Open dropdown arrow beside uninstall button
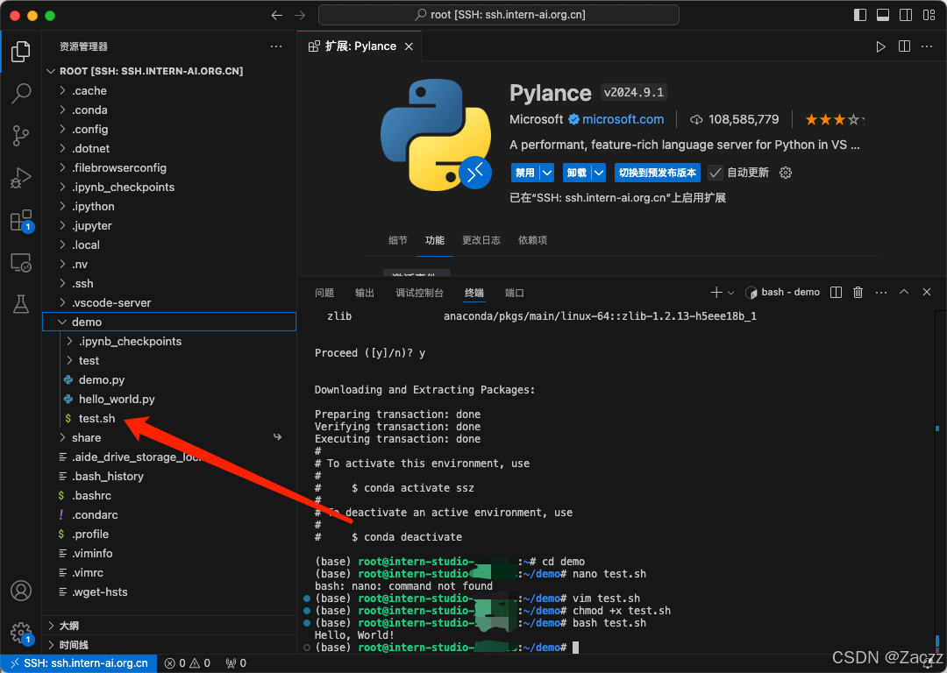The image size is (947, 673). [x=599, y=173]
